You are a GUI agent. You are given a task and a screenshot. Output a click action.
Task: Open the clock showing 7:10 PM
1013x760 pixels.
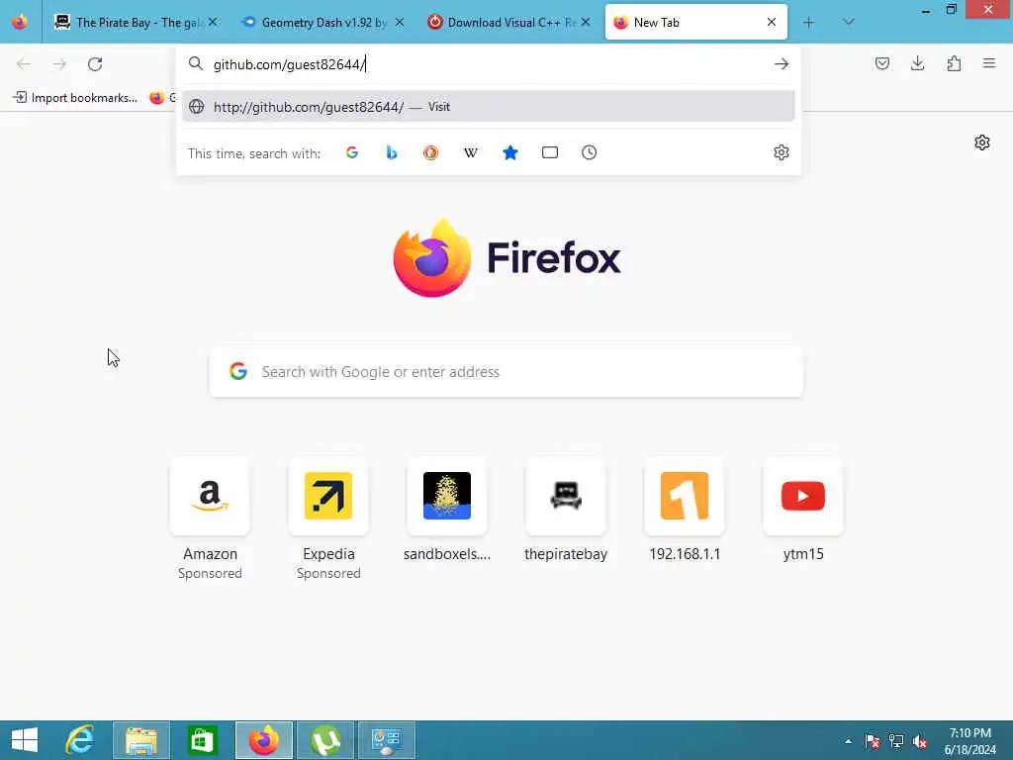click(x=969, y=741)
